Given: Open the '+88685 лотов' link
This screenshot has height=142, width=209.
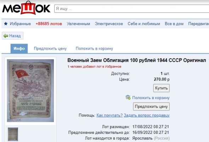Looking at the screenshot, I should [49, 24].
